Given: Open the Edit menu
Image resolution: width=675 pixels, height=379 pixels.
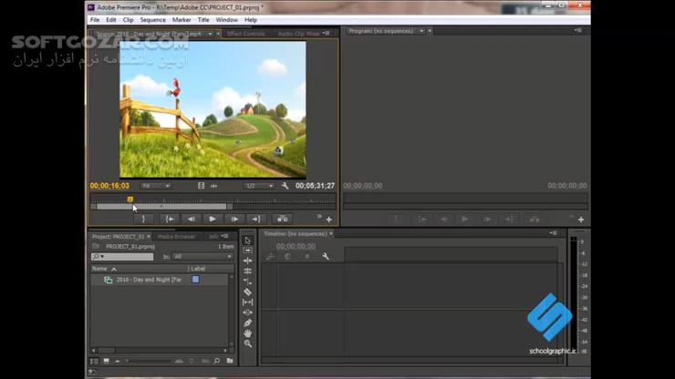Looking at the screenshot, I should click(111, 20).
